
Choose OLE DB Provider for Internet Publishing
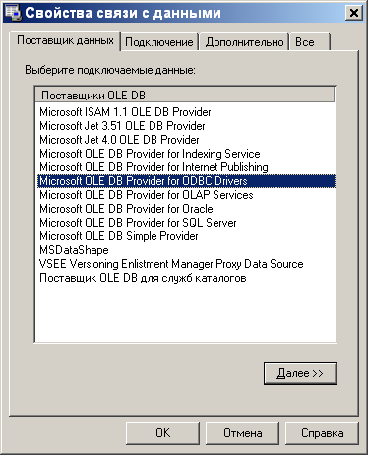point(153,167)
